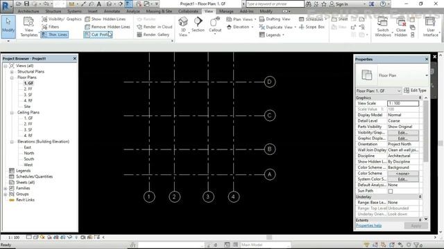Click Edit for Visibility/Graphics overrides
The image size is (444, 249).
pyautogui.click(x=403, y=133)
